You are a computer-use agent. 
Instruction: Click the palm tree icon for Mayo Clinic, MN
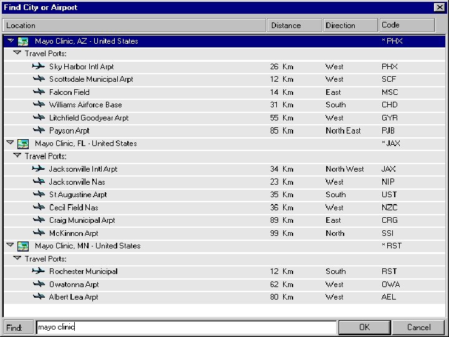[x=23, y=246]
